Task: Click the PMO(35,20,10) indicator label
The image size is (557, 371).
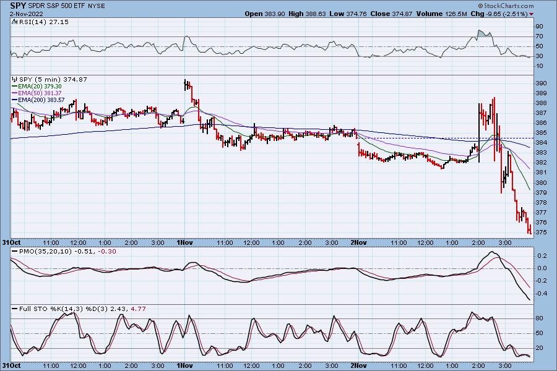Action: [x=45, y=252]
